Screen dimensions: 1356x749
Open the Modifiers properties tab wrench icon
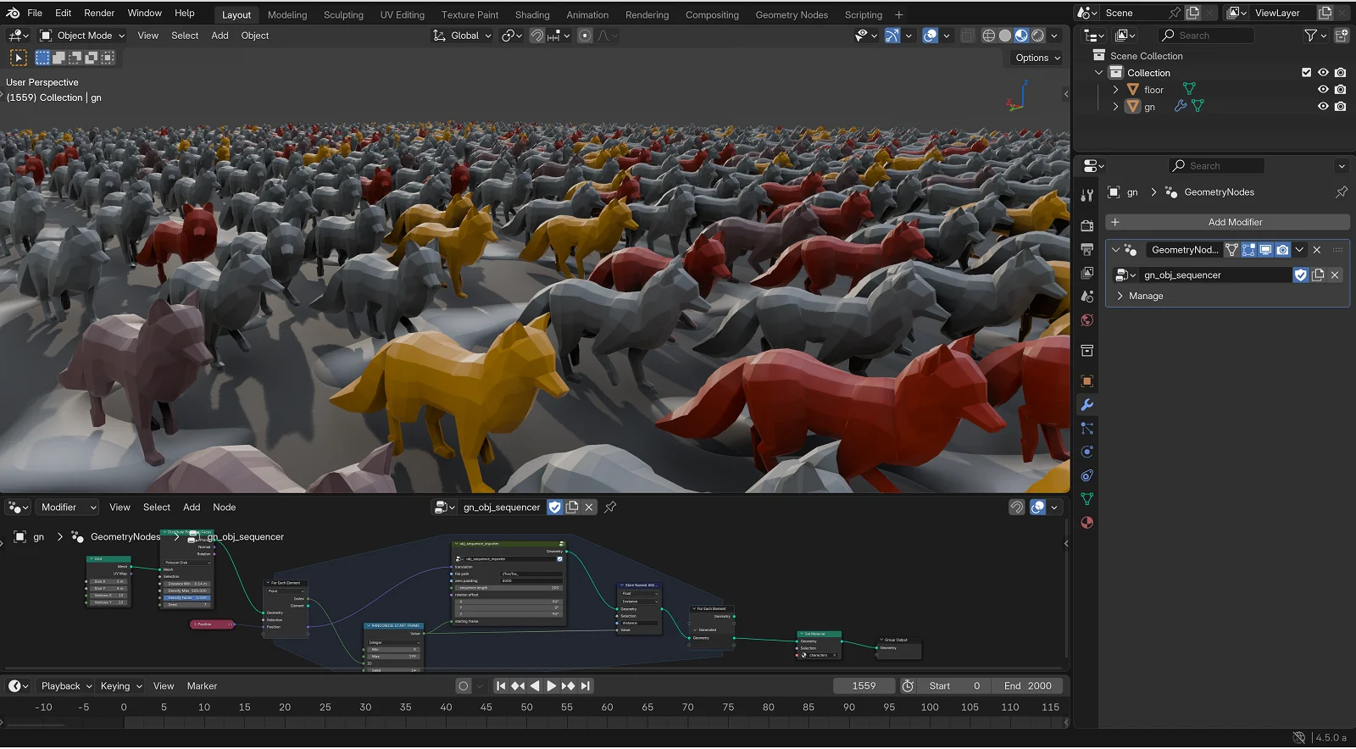point(1087,405)
